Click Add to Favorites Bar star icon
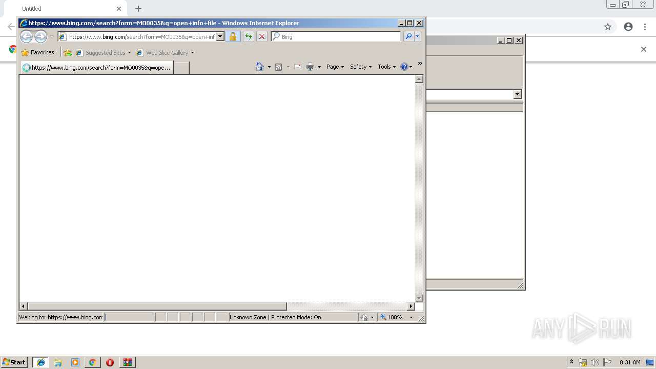This screenshot has width=656, height=369. (68, 52)
